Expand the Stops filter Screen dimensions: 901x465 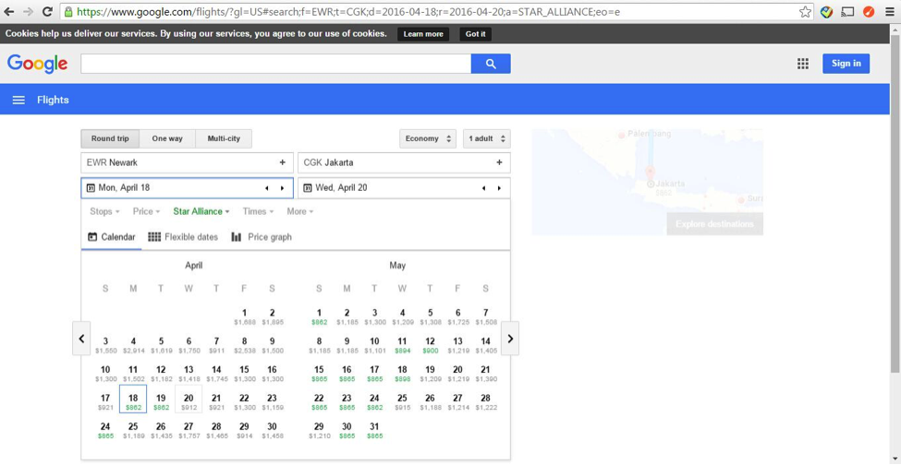tap(104, 211)
